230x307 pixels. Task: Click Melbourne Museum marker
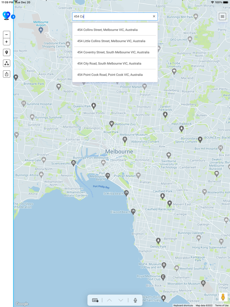125,140
